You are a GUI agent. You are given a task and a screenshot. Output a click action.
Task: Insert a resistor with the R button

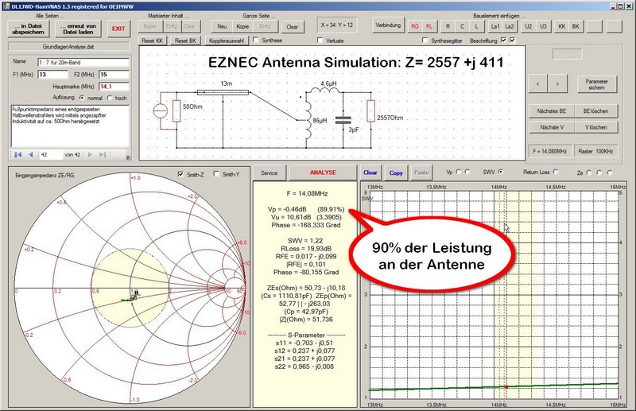[x=448, y=26]
